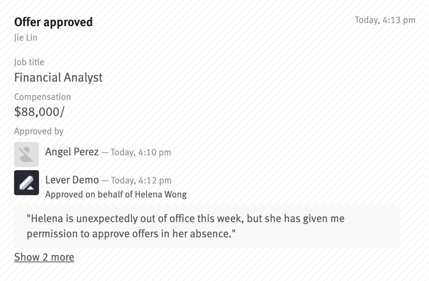Open the Offer approved heading
The image size is (429, 281).
click(x=53, y=22)
